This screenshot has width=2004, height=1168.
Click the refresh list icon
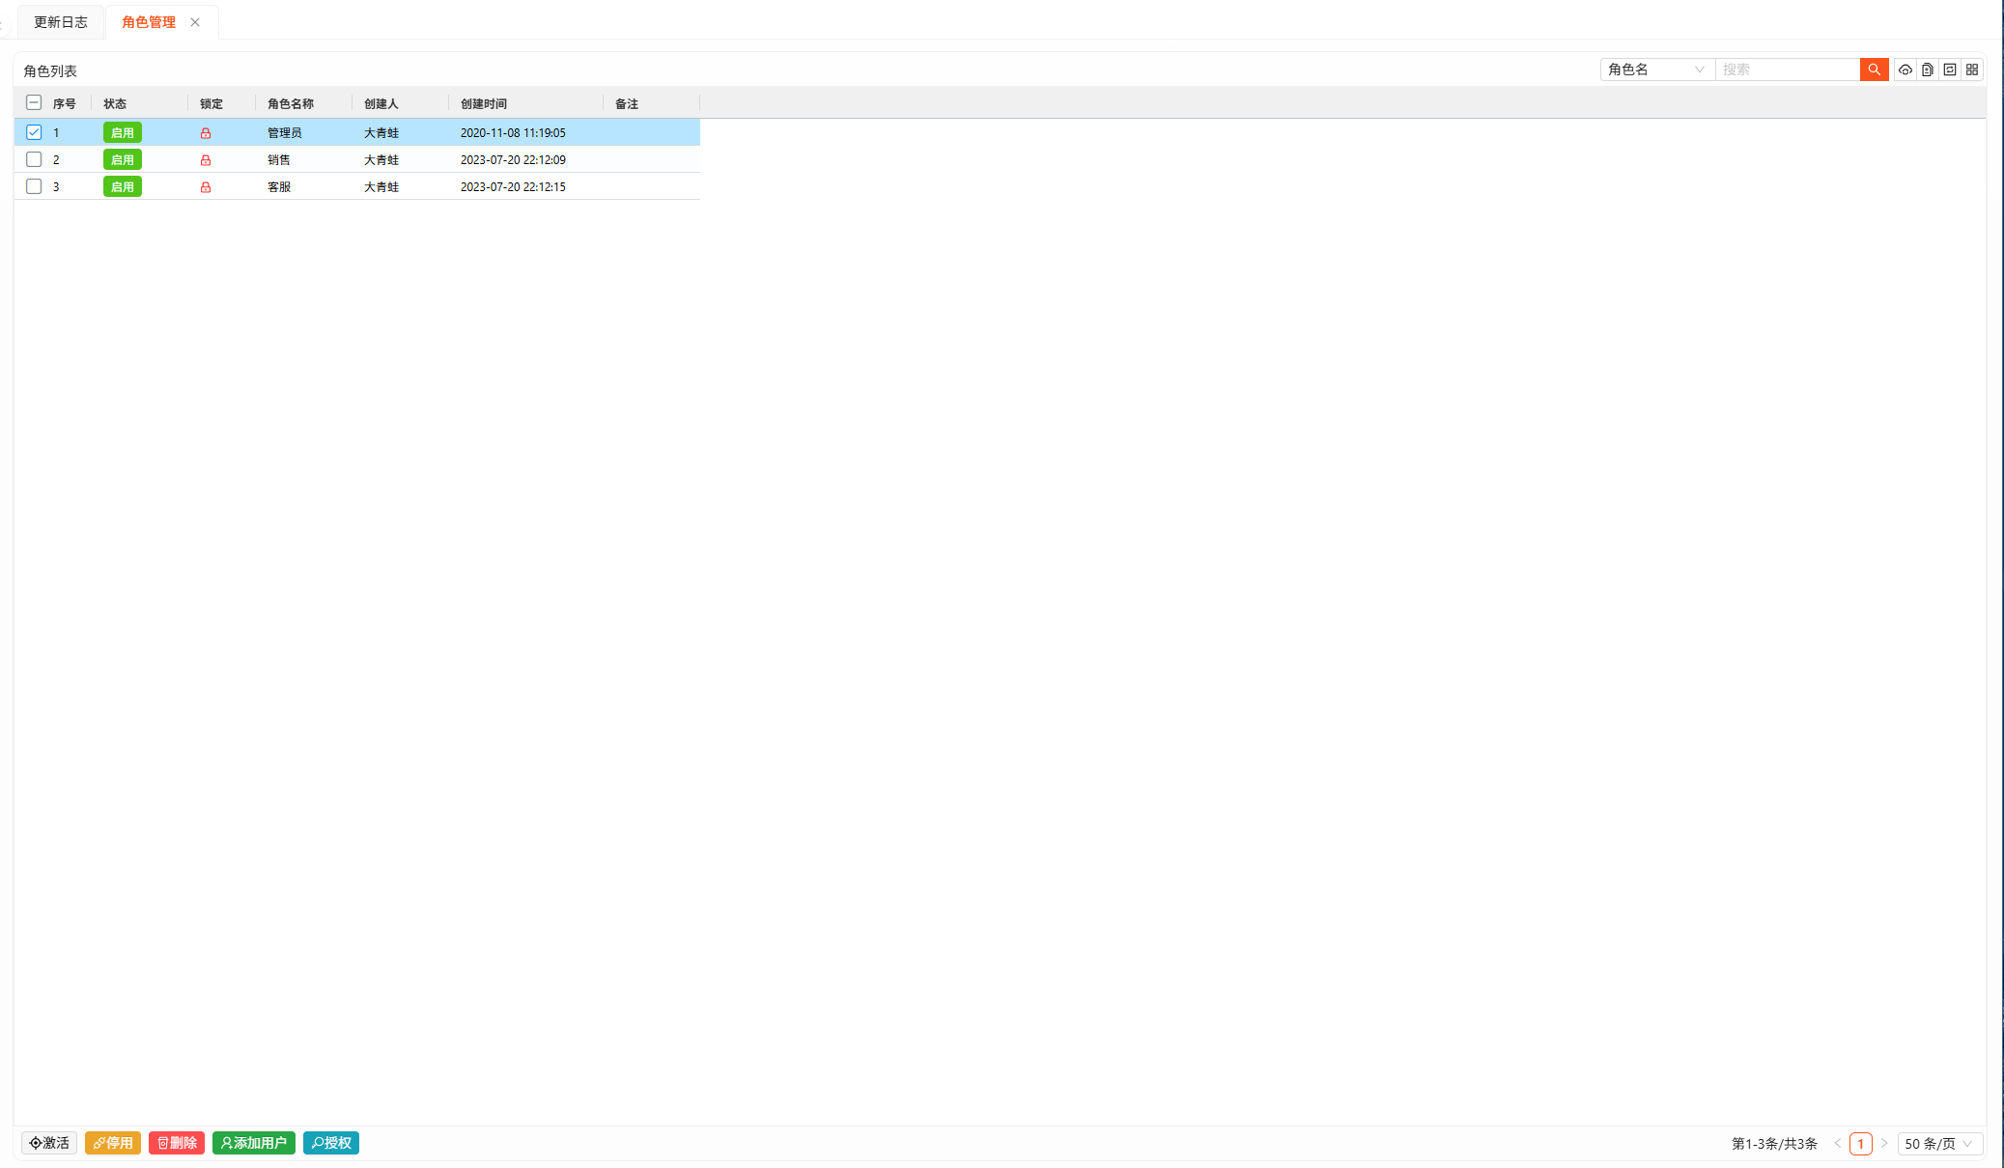coord(1949,70)
